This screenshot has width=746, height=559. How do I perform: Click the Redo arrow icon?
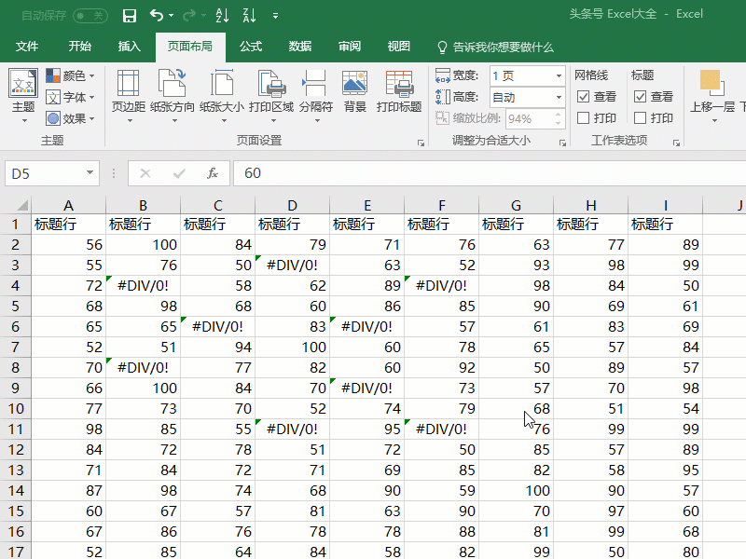[x=189, y=16]
